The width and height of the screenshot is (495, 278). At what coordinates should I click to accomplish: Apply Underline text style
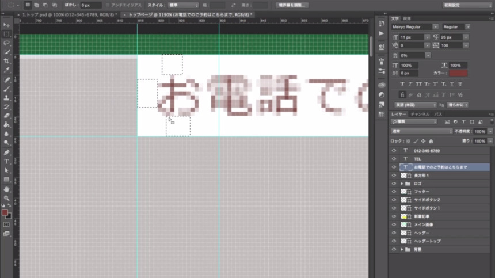(x=452, y=84)
